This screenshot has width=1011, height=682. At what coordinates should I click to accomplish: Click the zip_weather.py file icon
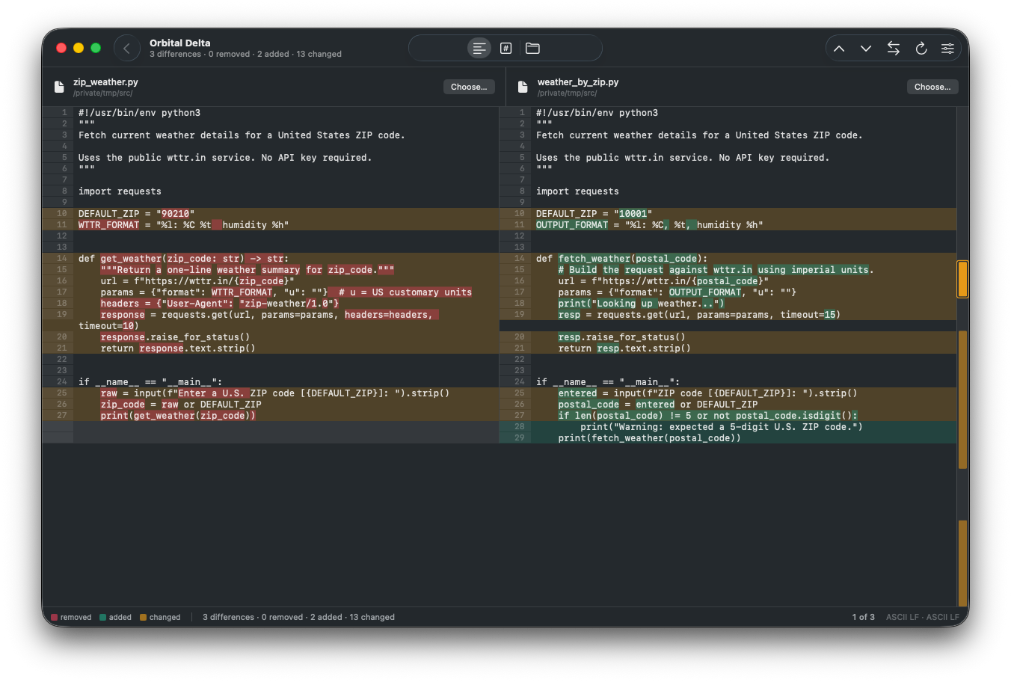tap(59, 87)
